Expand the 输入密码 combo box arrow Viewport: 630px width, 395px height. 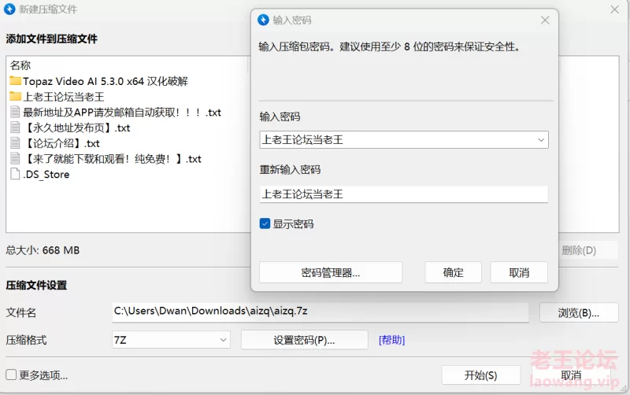coord(541,140)
